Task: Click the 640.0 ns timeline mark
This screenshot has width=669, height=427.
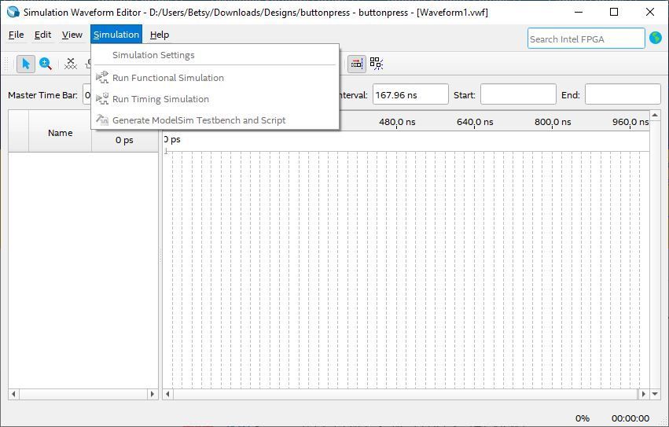Action: point(475,122)
